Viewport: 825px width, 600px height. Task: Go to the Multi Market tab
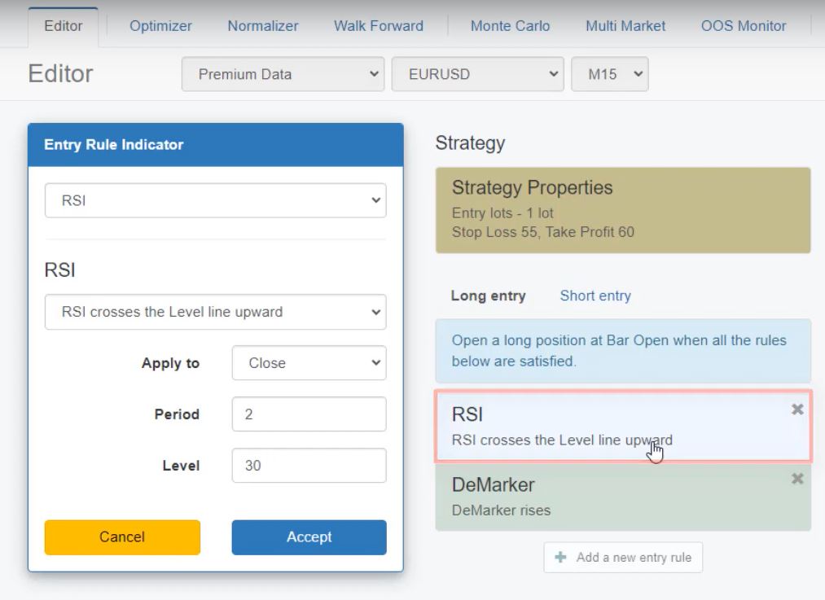point(625,26)
